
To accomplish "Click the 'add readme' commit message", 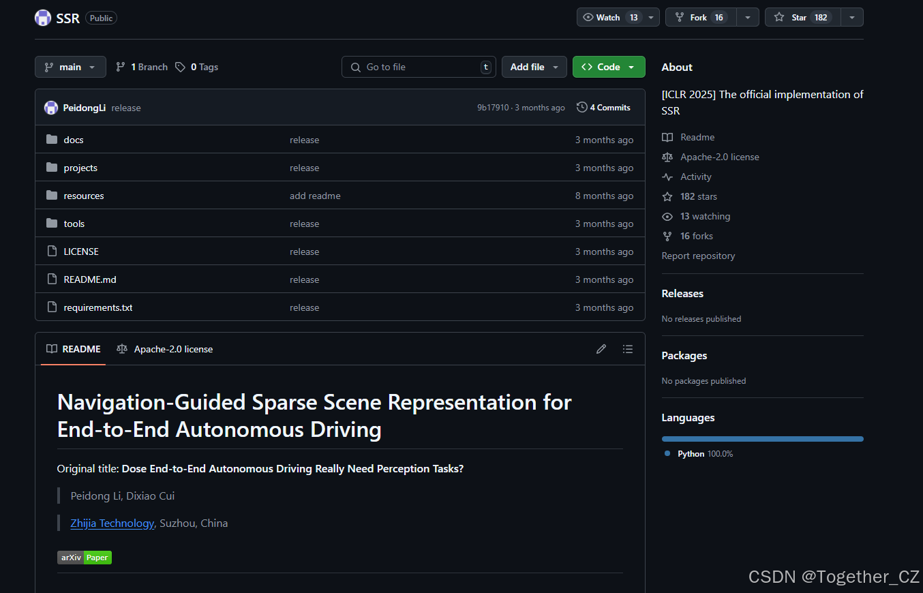I will tap(315, 196).
